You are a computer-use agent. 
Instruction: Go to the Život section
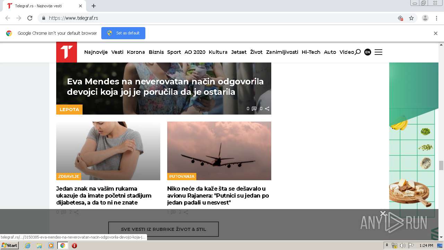(256, 52)
